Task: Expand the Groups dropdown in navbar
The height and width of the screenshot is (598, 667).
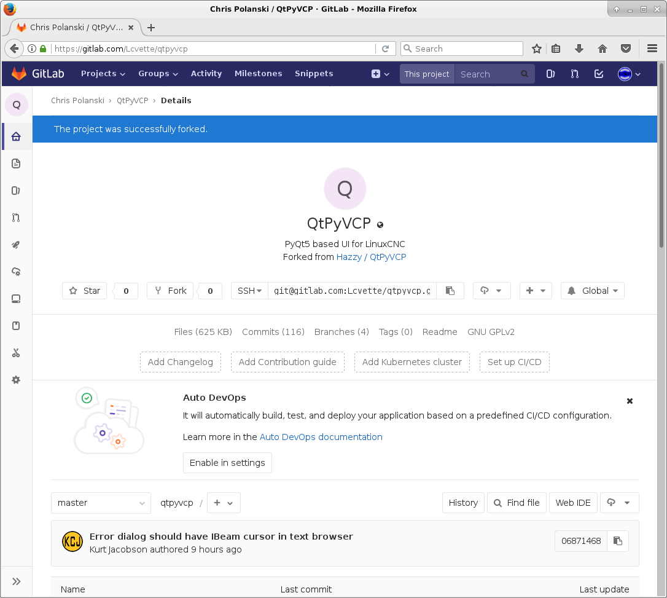Action: [158, 74]
